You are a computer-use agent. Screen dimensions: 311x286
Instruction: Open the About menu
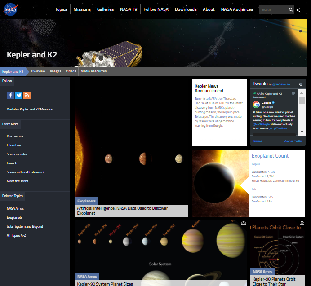(x=209, y=9)
